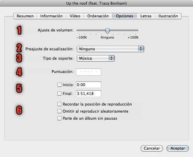193x157 pixels.
Task: Select the Vídeo tab
Action: pos(75,16)
